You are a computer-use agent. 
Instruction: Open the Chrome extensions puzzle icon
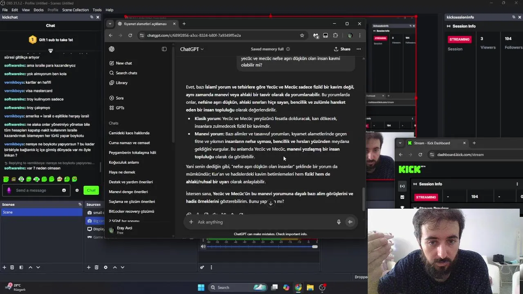335,36
